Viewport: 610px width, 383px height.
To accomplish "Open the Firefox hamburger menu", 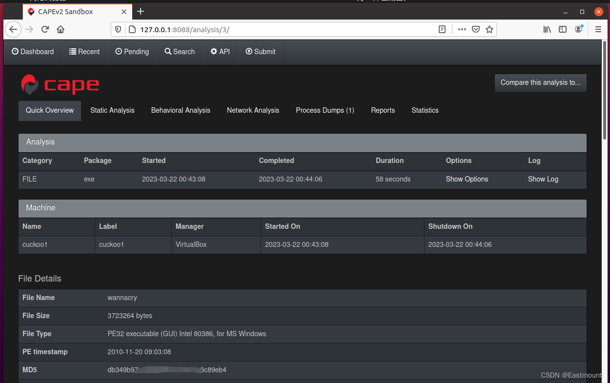I will tap(598, 29).
